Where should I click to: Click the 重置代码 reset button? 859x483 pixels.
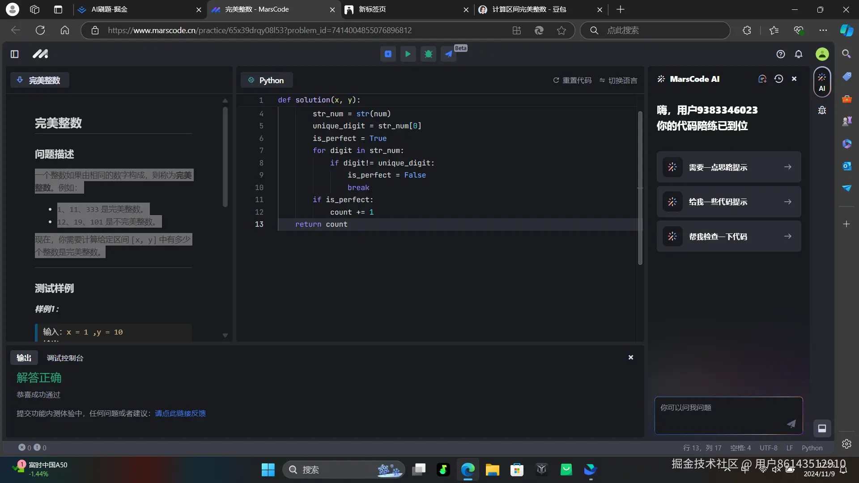point(572,80)
